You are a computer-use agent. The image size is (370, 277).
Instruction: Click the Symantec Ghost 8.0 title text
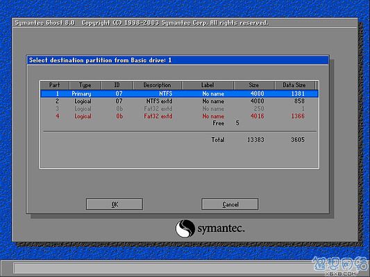click(45, 23)
